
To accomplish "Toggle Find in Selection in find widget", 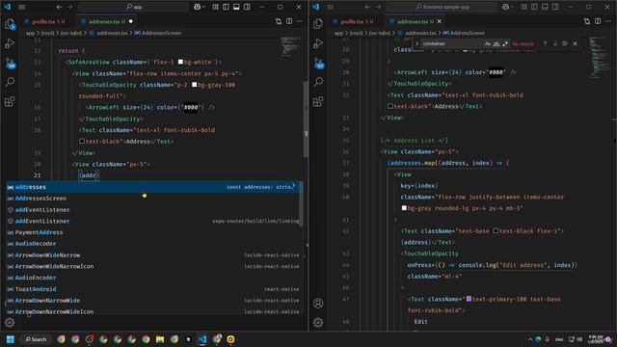I will tap(565, 43).
